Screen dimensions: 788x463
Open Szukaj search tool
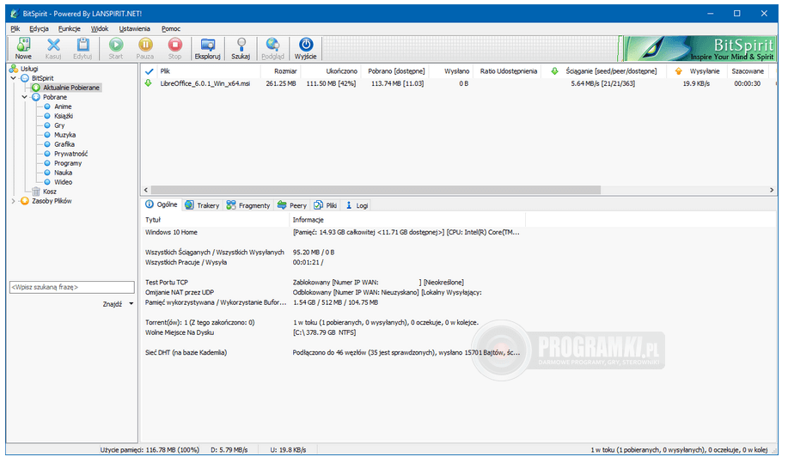point(241,48)
